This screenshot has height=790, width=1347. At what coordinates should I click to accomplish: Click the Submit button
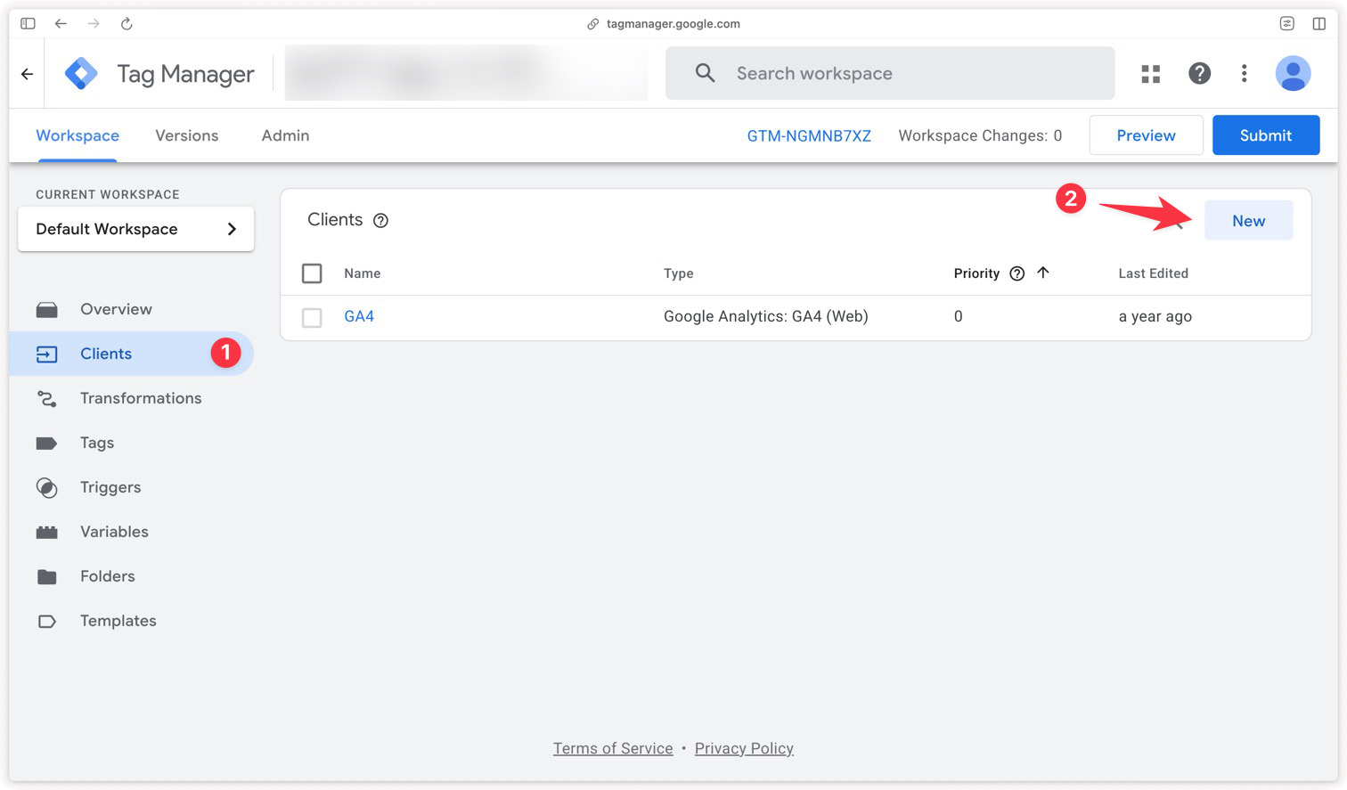pos(1266,135)
